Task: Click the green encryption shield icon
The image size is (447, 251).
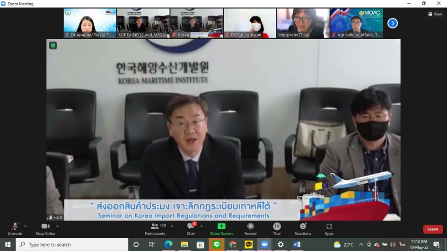Action: coord(53,45)
